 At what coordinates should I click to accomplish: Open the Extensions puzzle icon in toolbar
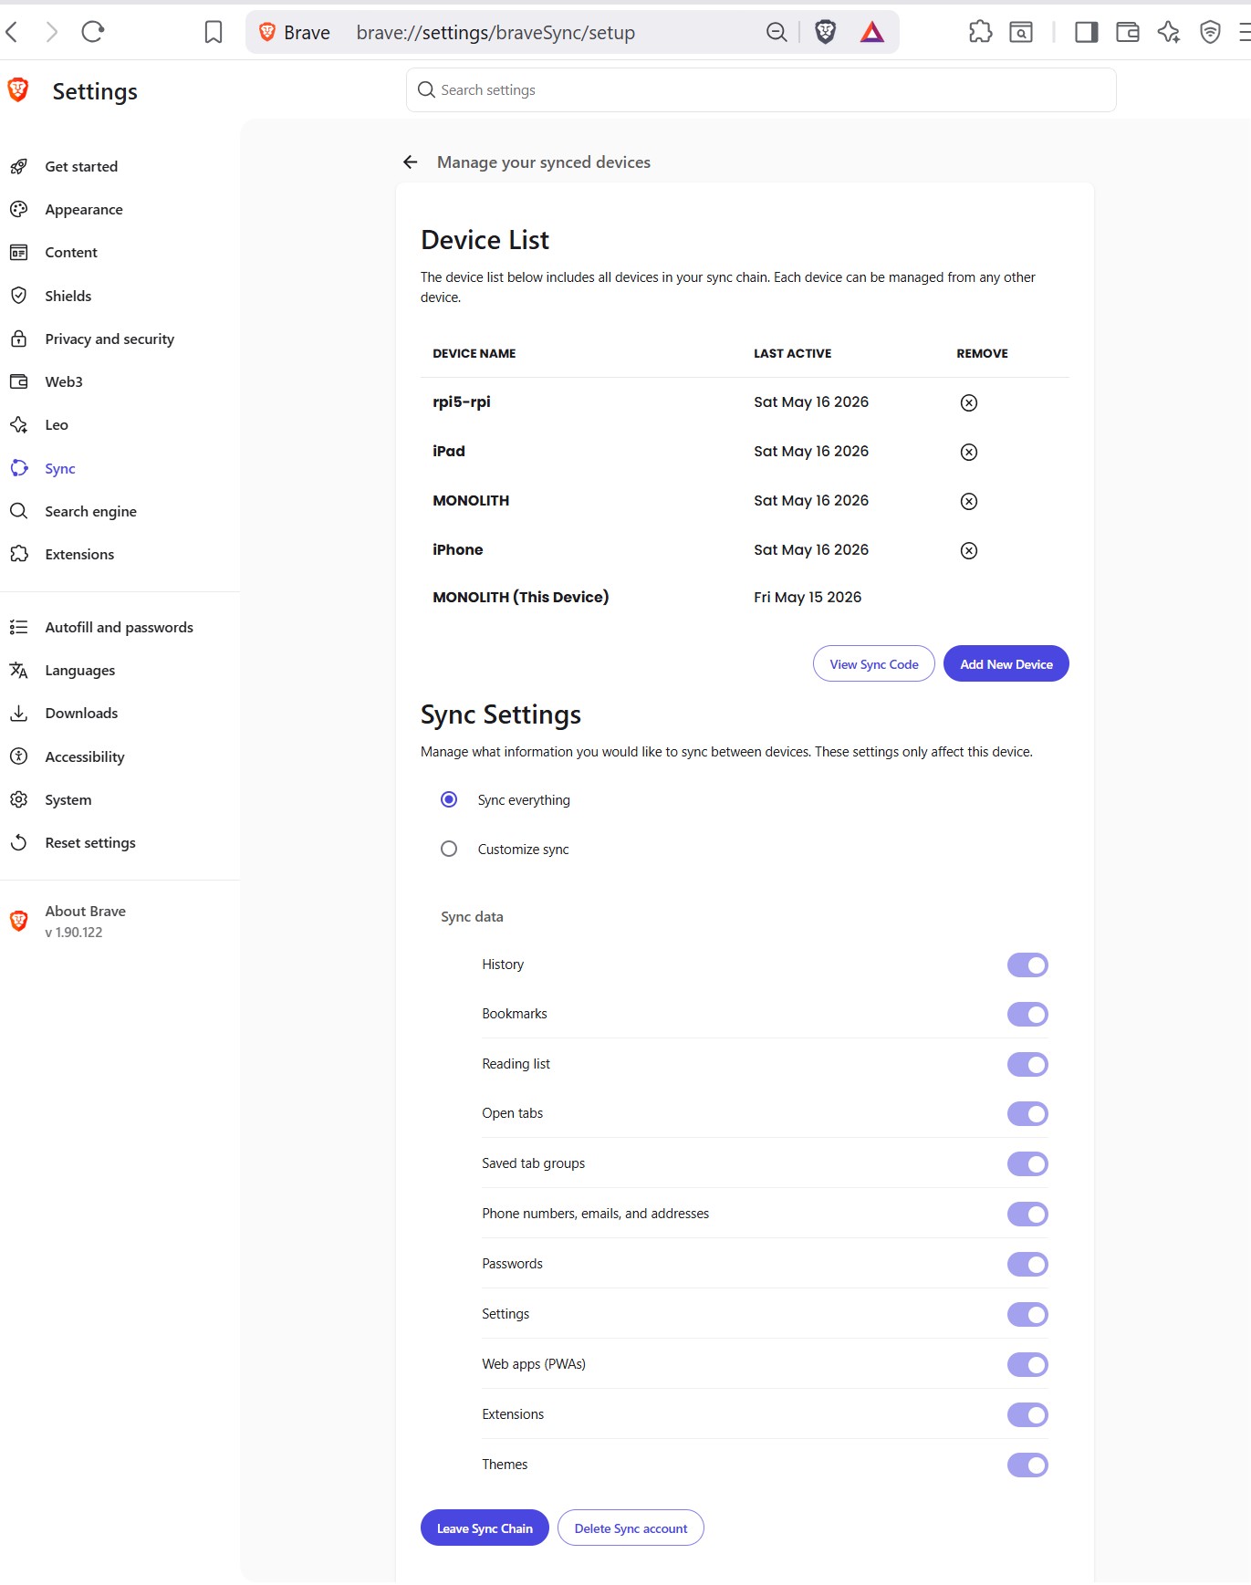[980, 33]
